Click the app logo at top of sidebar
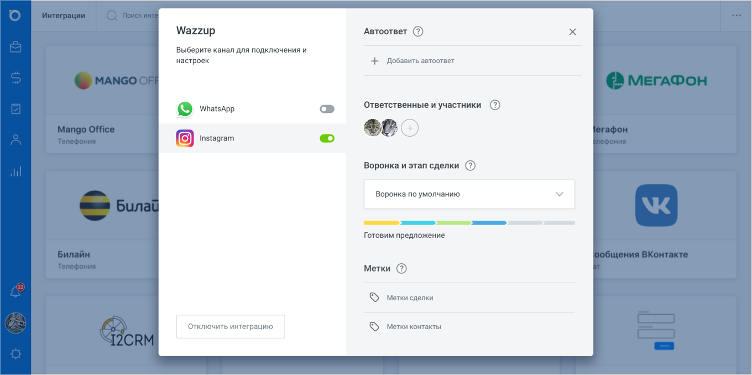Screen dimensions: 752x375 [15, 15]
